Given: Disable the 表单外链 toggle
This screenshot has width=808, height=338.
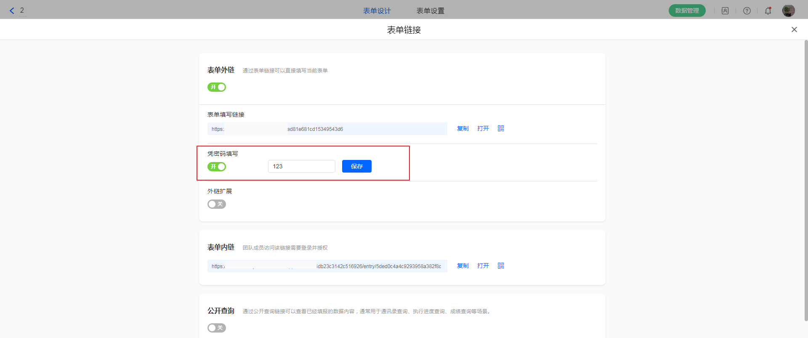Looking at the screenshot, I should 217,87.
